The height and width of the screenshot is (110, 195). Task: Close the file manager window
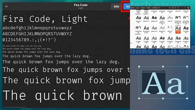188,8
